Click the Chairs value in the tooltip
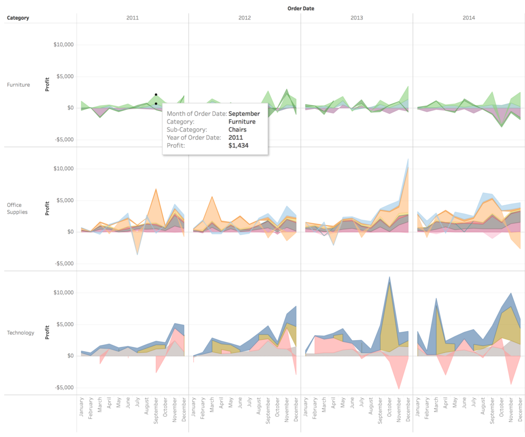 [237, 129]
